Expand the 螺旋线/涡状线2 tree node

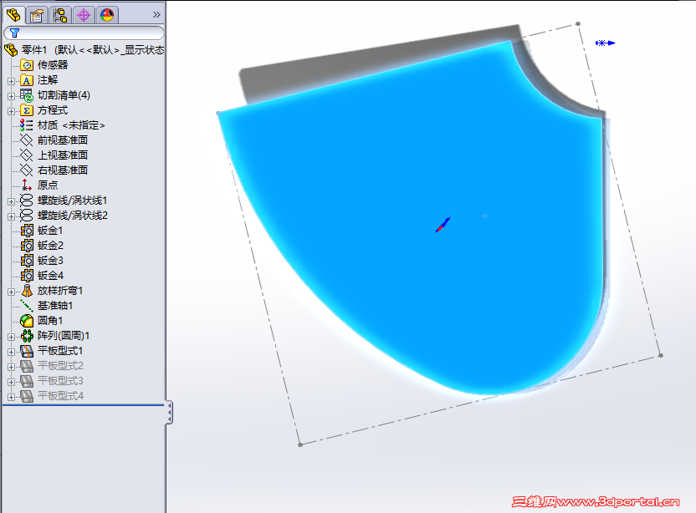click(11, 216)
